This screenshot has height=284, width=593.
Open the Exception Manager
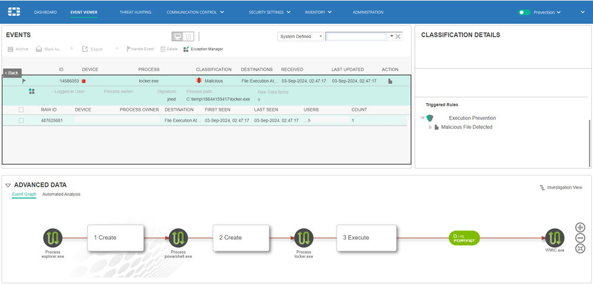click(203, 49)
